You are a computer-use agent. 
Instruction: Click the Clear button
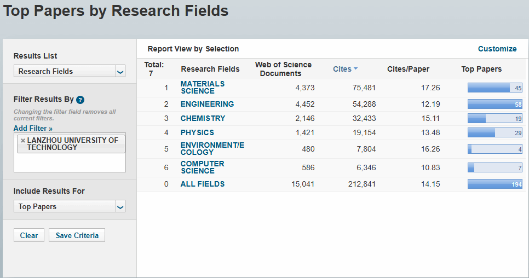coord(29,235)
